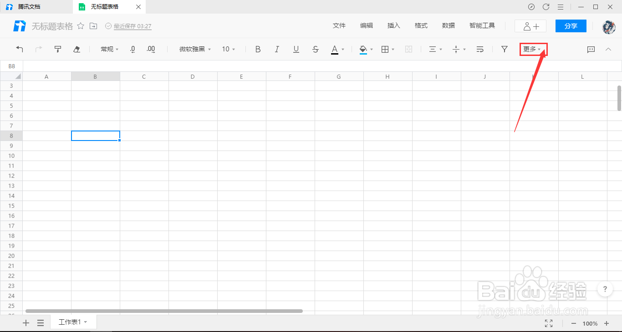The width and height of the screenshot is (622, 332).
Task: Click the 无标题表格 document title
Action: [x=52, y=26]
